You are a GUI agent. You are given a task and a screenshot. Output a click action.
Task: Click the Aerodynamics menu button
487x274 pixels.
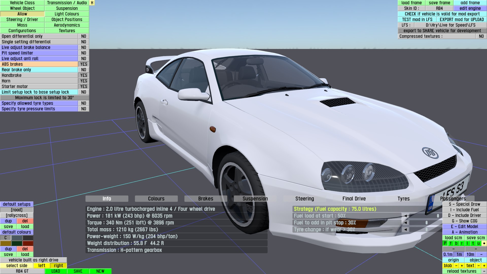coord(67,25)
